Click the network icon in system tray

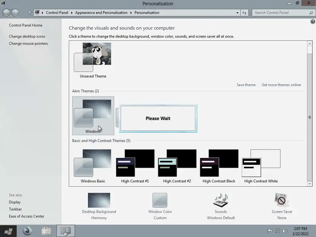click(x=277, y=231)
